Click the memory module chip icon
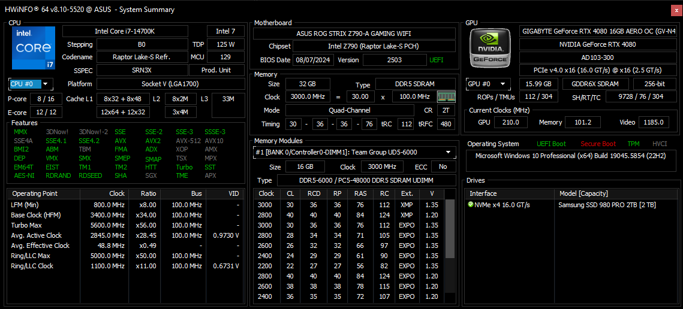Screen dimensions: 683x309 [x=446, y=96]
